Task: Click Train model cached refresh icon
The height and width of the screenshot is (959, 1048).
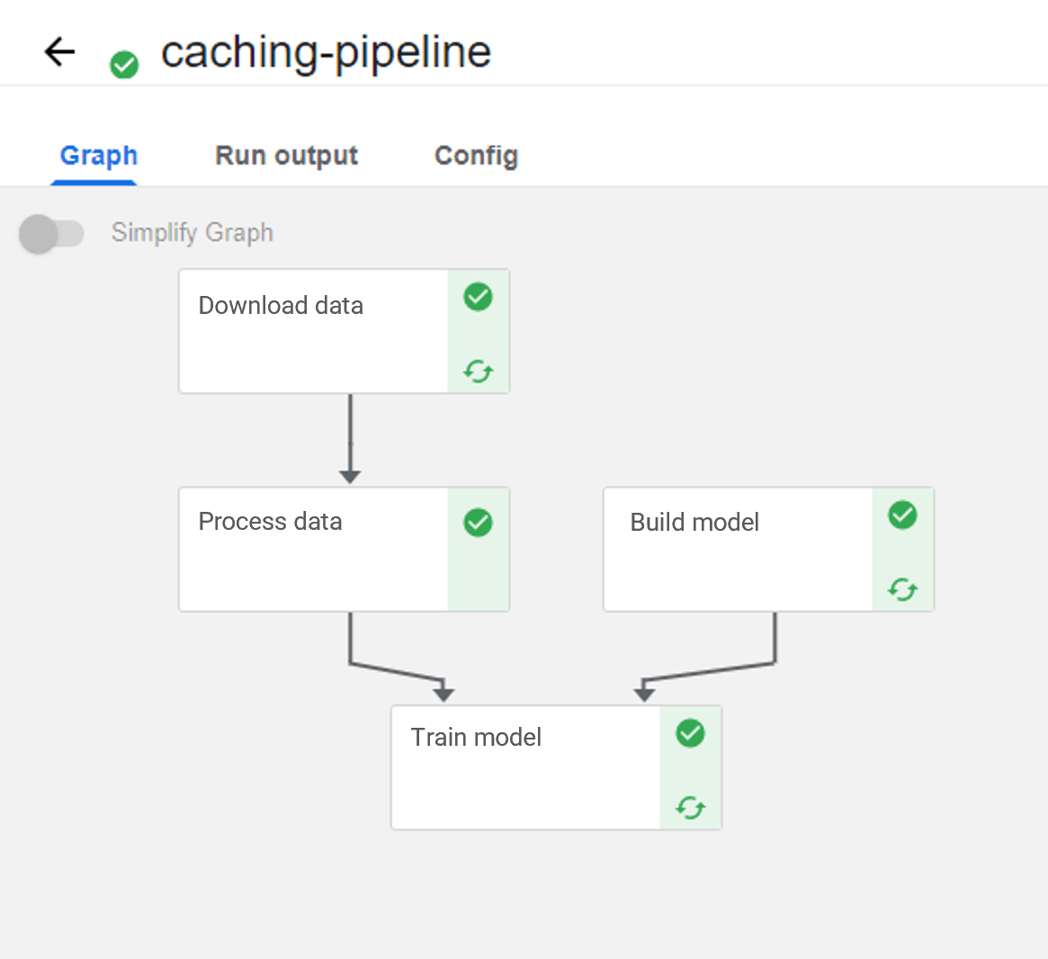Action: coord(690,808)
